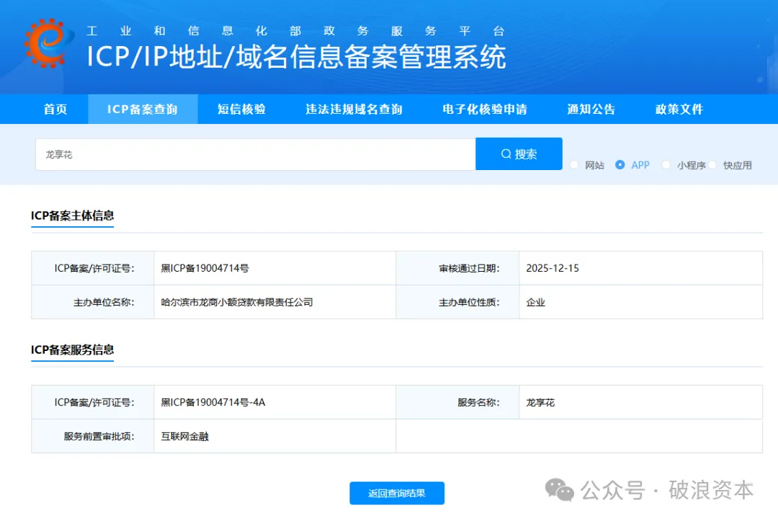778x521 pixels.
Task: Select the service name value 龙享花
Action: 540,402
